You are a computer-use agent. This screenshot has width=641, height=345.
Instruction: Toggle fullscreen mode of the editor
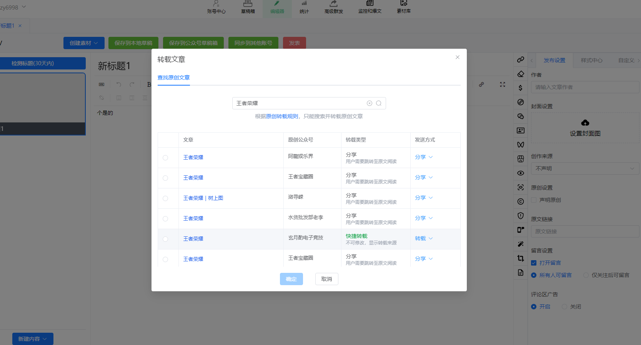coord(503,84)
